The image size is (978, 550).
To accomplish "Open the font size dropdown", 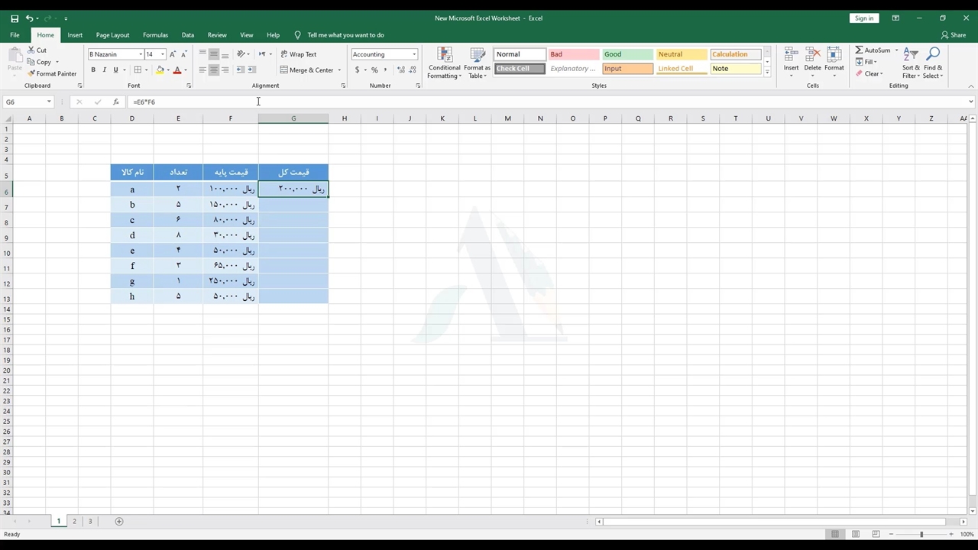I will click(163, 54).
